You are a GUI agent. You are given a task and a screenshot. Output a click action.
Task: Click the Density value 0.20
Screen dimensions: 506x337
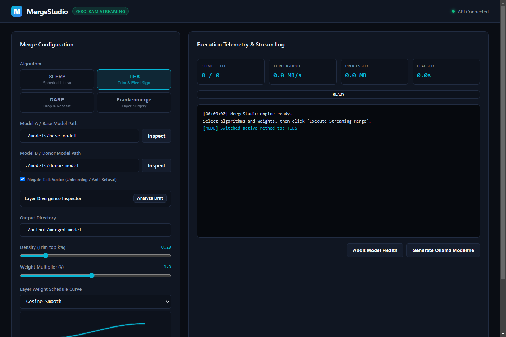(x=166, y=247)
